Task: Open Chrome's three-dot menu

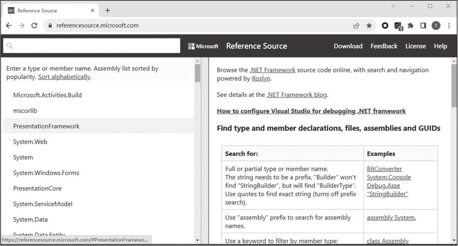Action: pyautogui.click(x=449, y=26)
